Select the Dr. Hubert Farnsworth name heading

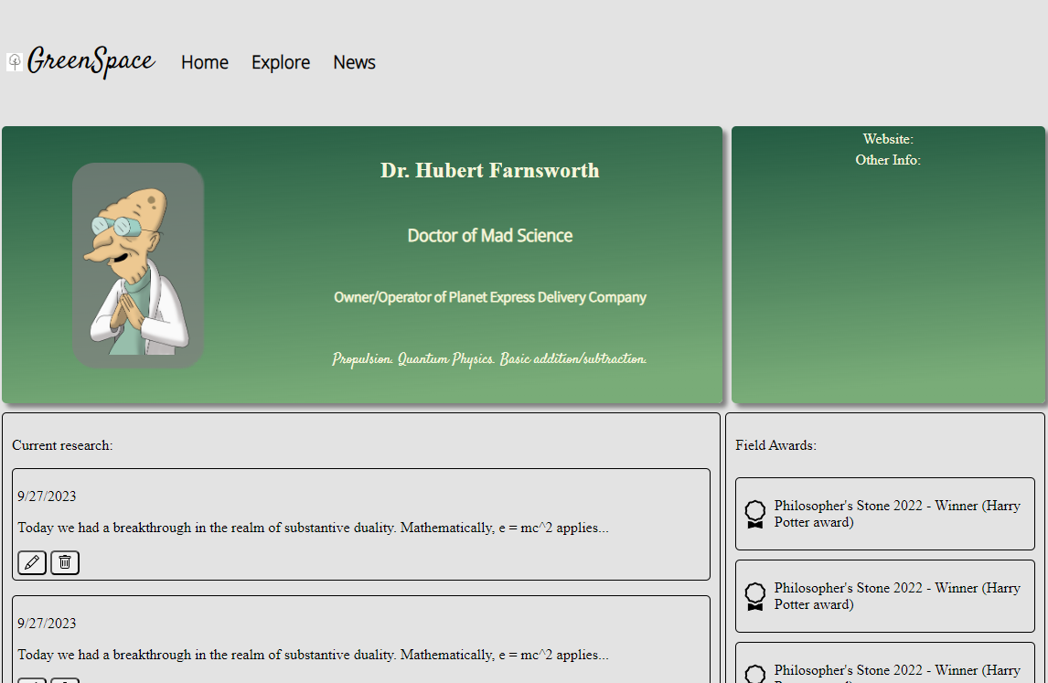click(490, 170)
